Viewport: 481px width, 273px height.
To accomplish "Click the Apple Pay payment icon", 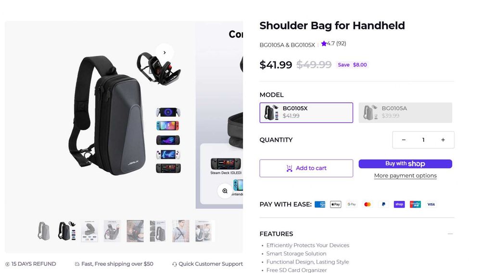I will [x=336, y=204].
